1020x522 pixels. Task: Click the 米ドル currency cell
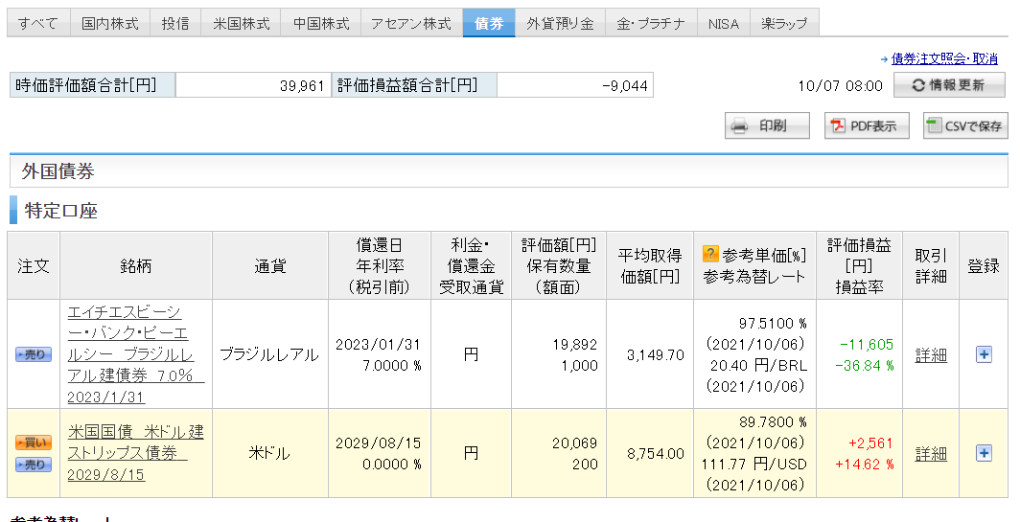tap(269, 453)
